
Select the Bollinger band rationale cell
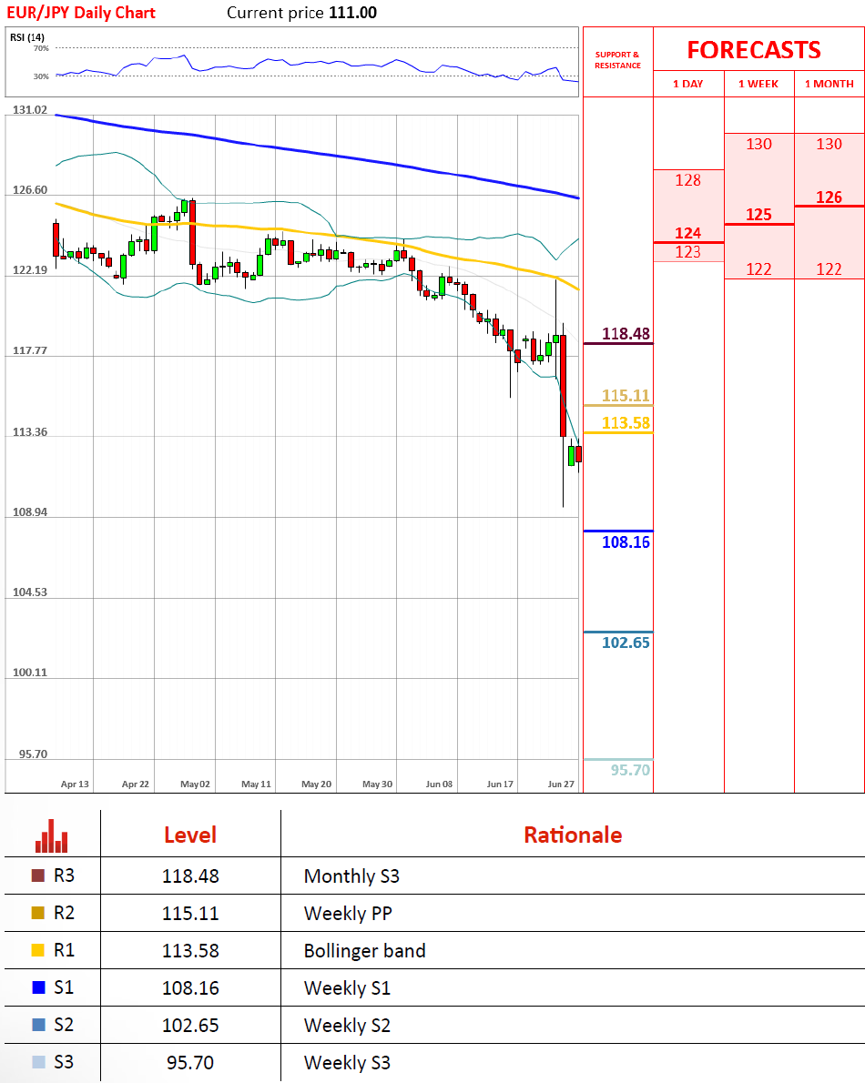pos(364,951)
